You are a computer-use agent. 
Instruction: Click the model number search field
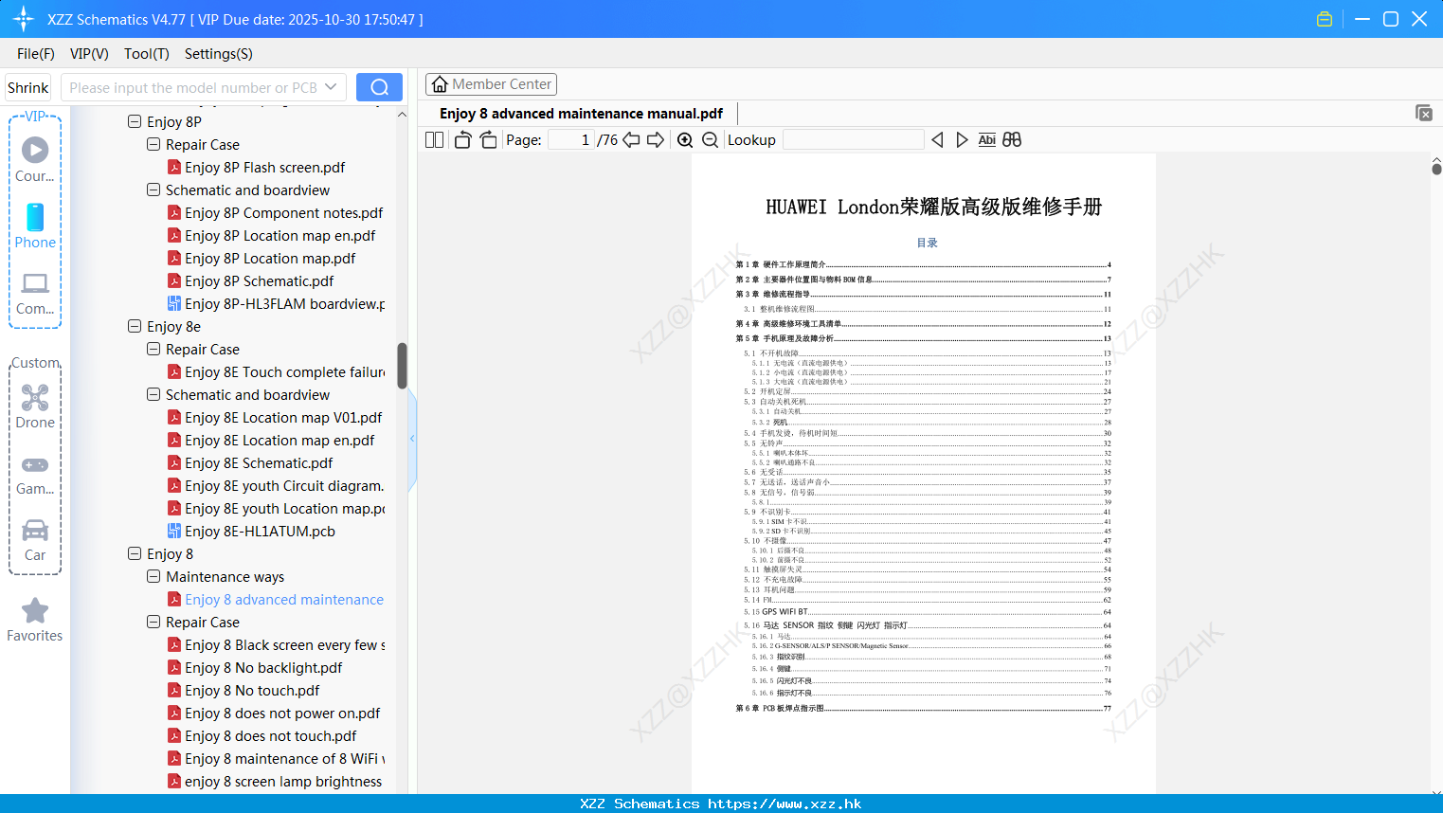pyautogui.click(x=192, y=87)
